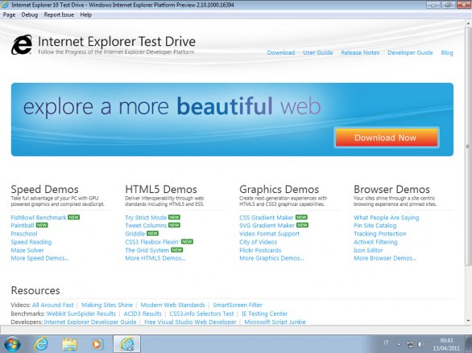Play Making Sites Shine video
Screen dimensions: 472x353
pos(107,305)
